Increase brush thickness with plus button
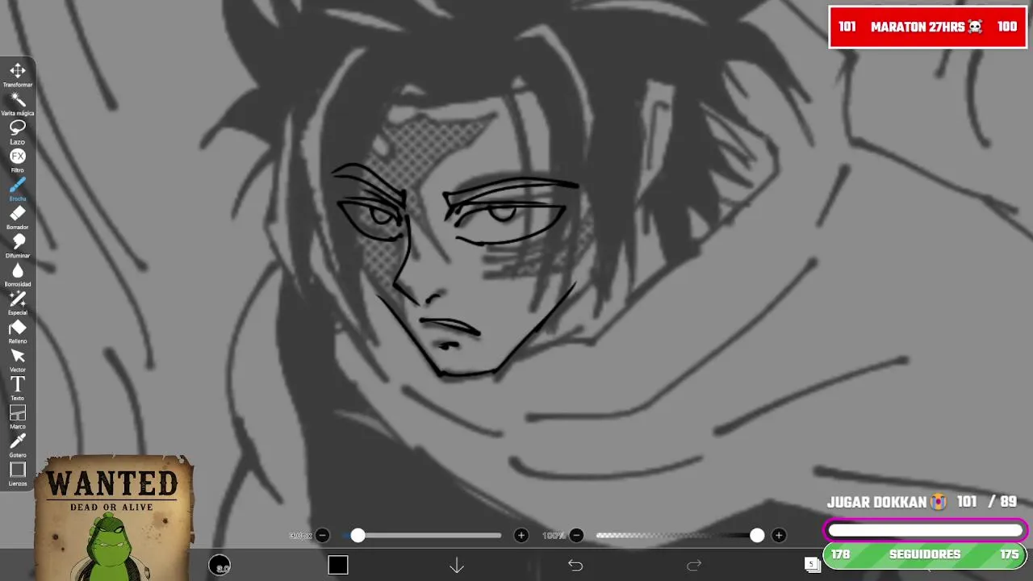 pyautogui.click(x=521, y=535)
